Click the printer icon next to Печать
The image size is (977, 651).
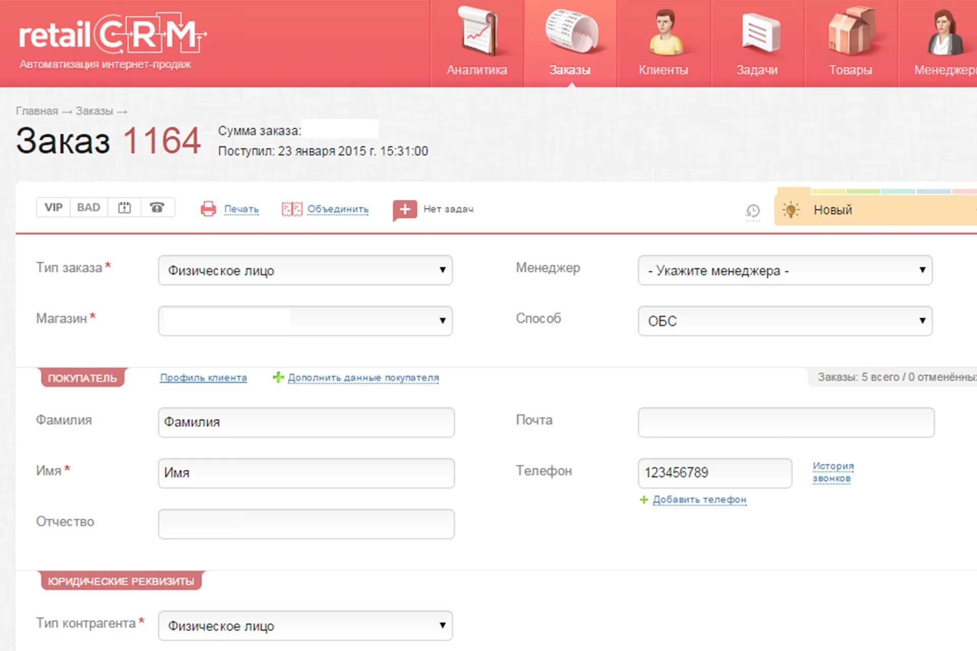tap(208, 209)
